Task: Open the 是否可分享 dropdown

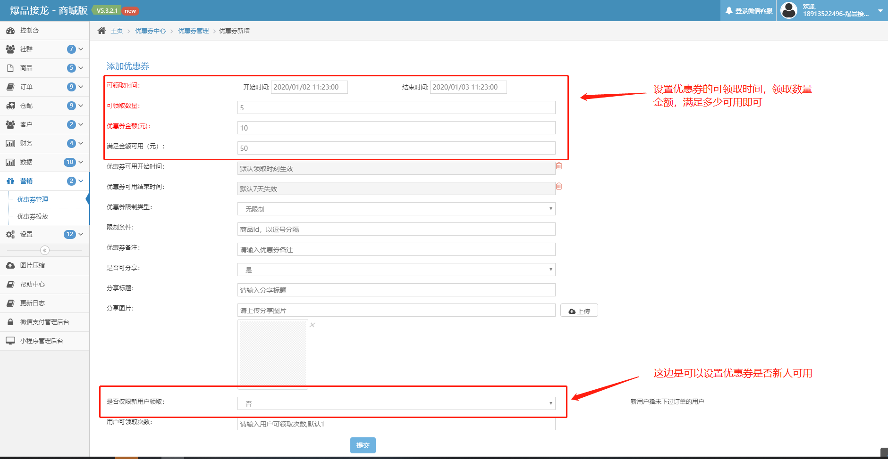Action: point(396,270)
